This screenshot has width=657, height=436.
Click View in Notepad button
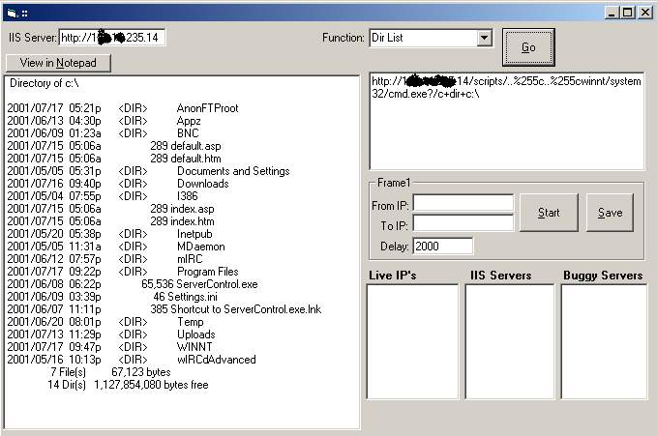58,64
